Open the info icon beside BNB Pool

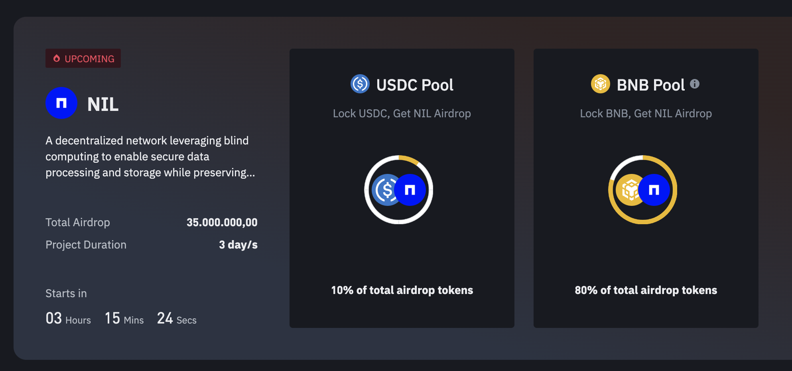695,83
